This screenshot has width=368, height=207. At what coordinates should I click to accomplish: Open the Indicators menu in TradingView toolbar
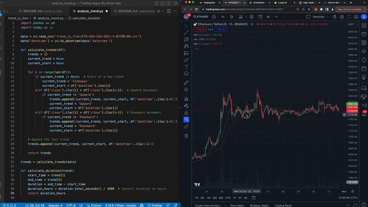(240, 17)
